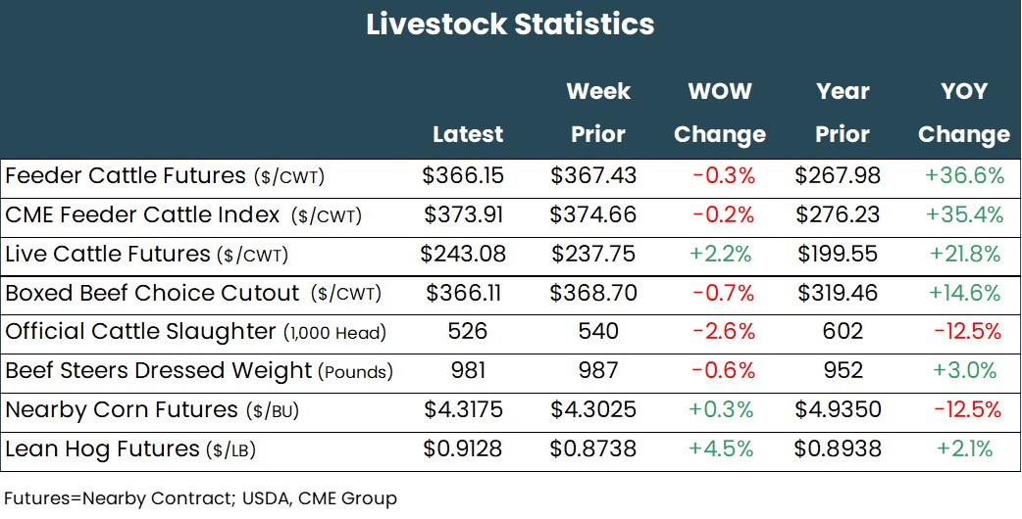Click the $4.9350 corn year prior value
This screenshot has width=1022, height=519.
tap(838, 410)
